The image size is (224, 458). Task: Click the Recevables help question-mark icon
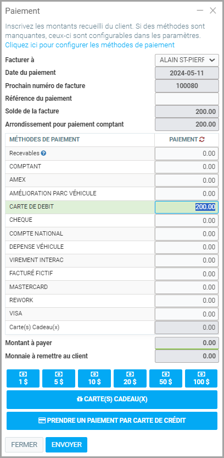click(43, 153)
